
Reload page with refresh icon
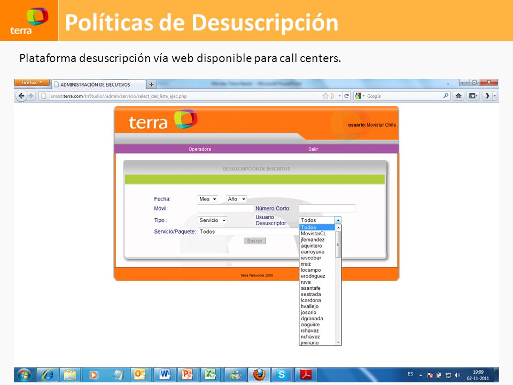point(346,96)
